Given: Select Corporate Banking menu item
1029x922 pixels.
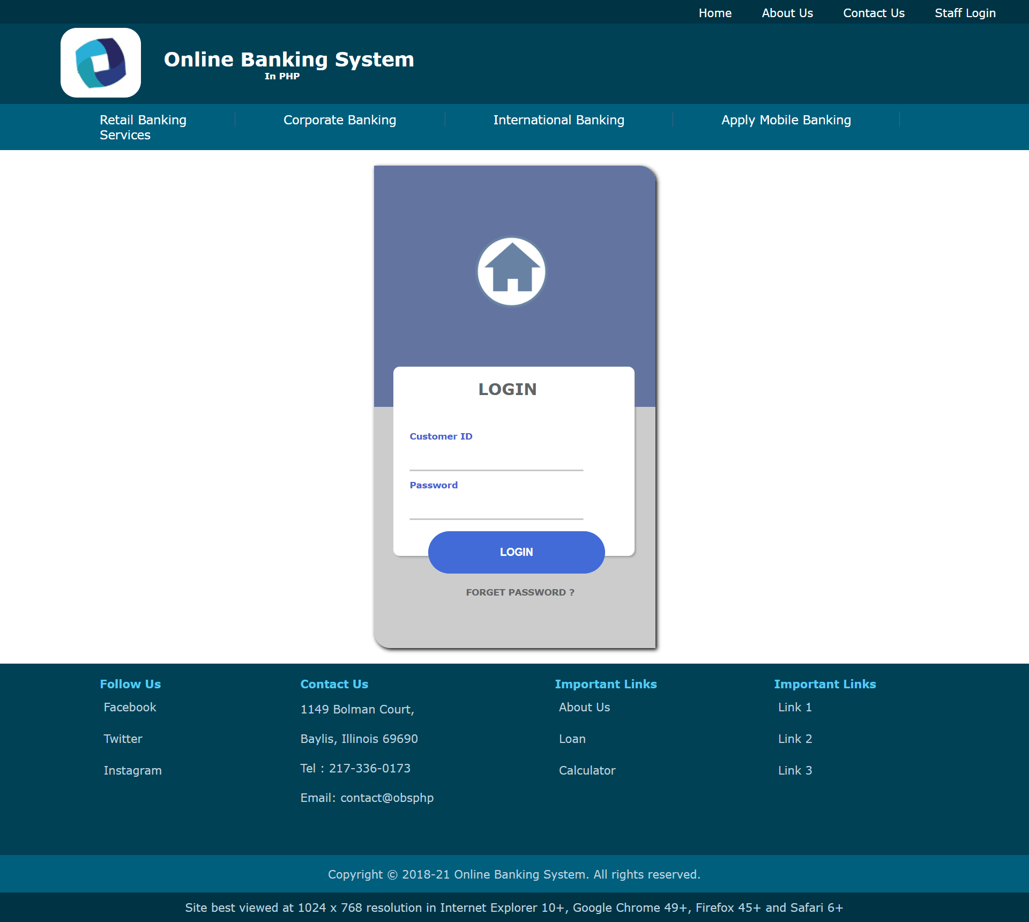Looking at the screenshot, I should 340,120.
